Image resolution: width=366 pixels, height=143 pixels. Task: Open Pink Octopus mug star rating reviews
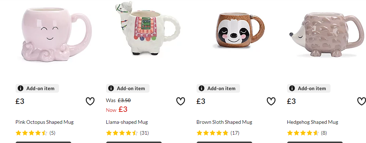point(35,133)
